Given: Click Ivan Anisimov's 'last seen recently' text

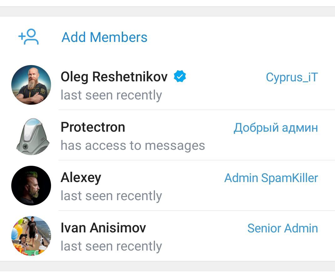Looking at the screenshot, I should (x=111, y=246).
